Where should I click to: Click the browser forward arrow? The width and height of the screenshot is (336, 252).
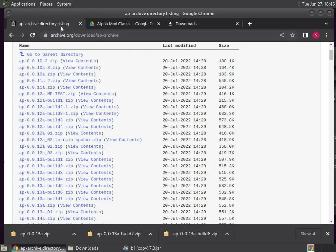coord(22,35)
